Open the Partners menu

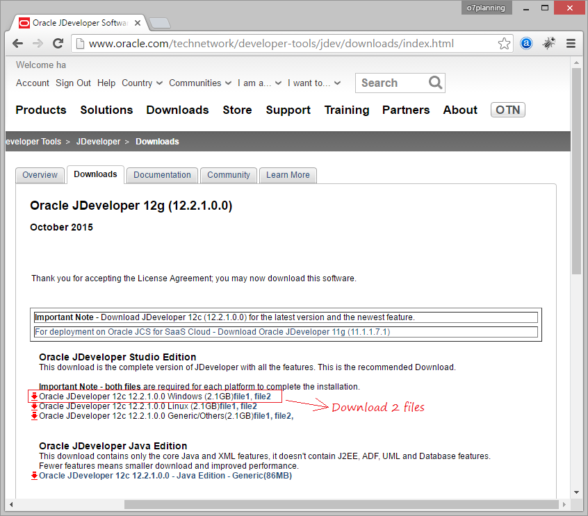[406, 110]
